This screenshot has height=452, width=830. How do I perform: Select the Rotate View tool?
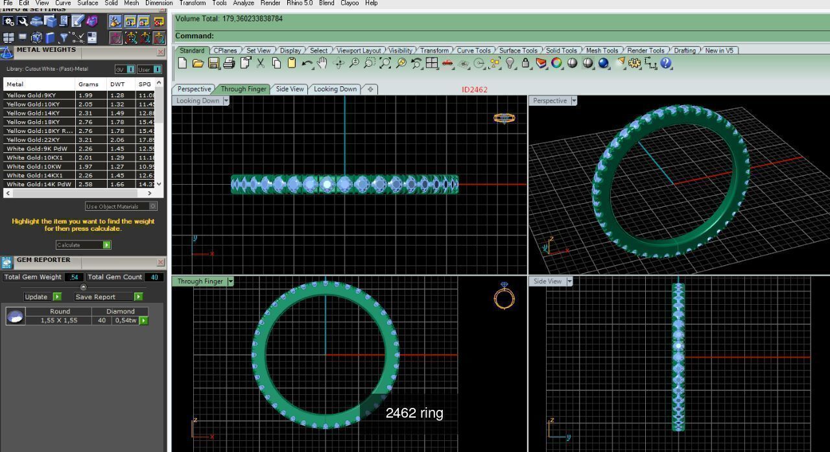[338, 63]
